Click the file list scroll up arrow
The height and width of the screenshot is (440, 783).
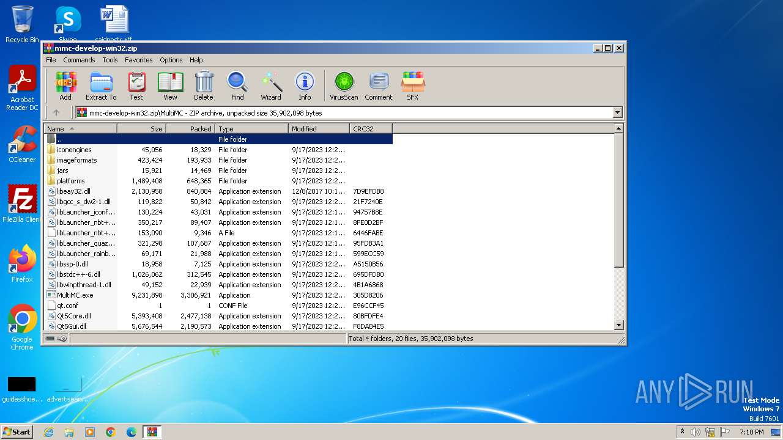click(x=618, y=129)
